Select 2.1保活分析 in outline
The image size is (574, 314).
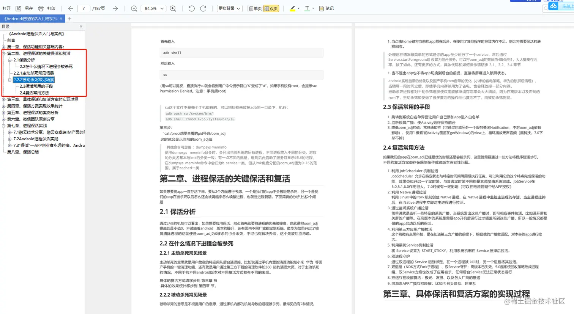[x=24, y=60]
